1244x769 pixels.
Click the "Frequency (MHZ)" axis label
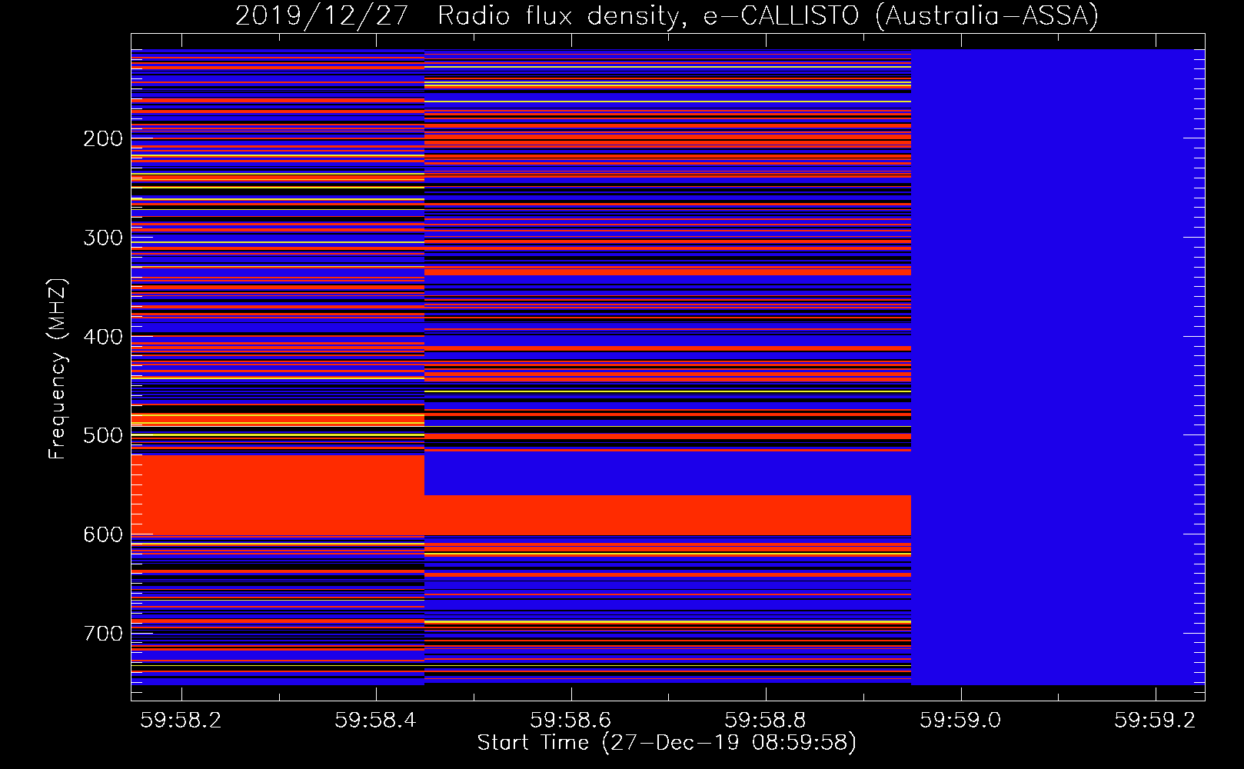pyautogui.click(x=58, y=369)
